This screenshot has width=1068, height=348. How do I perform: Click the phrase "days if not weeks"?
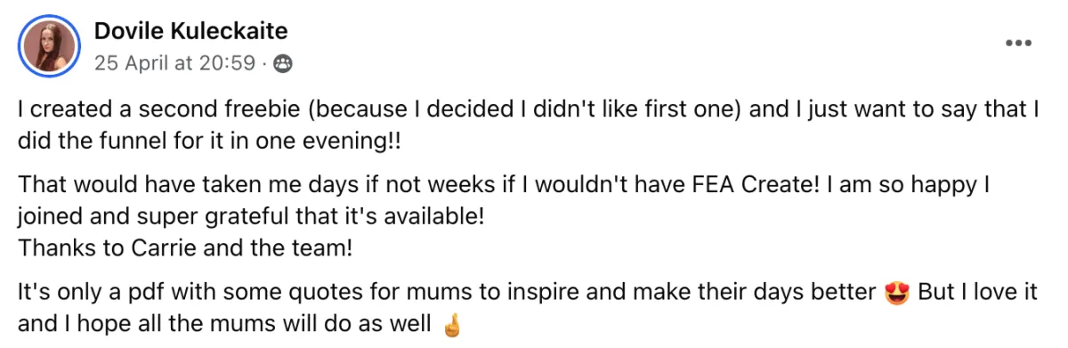point(355,186)
